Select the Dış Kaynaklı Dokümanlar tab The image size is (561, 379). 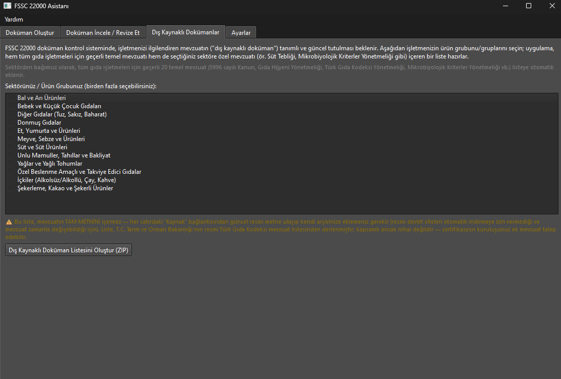click(x=185, y=32)
